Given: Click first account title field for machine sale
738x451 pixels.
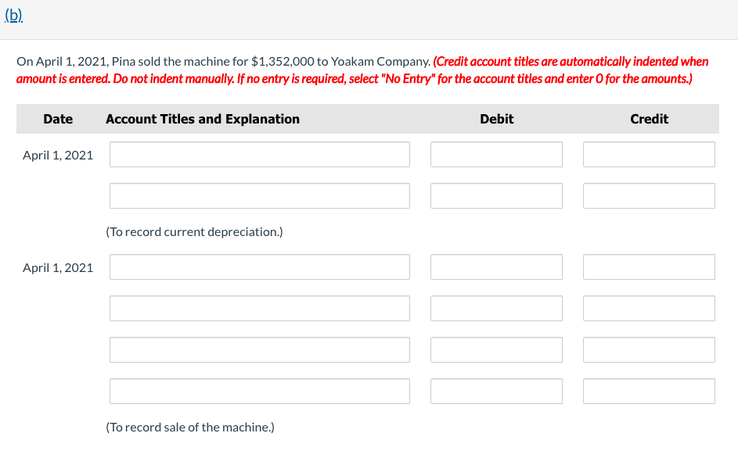Looking at the screenshot, I should [x=259, y=267].
